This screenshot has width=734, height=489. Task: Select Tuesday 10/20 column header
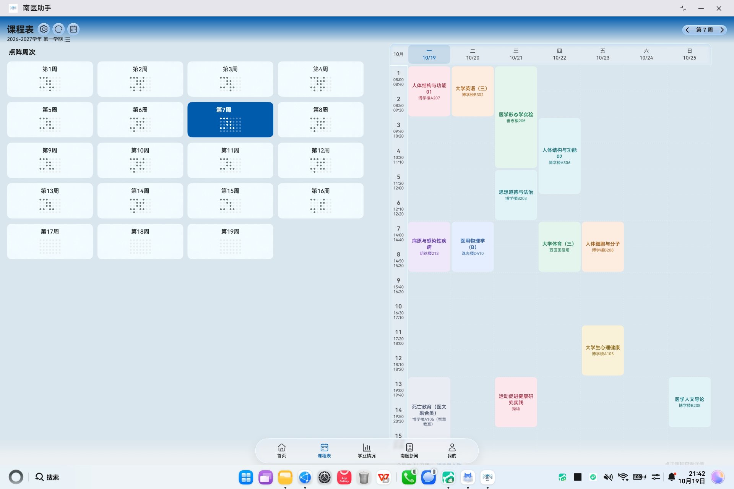[473, 54]
